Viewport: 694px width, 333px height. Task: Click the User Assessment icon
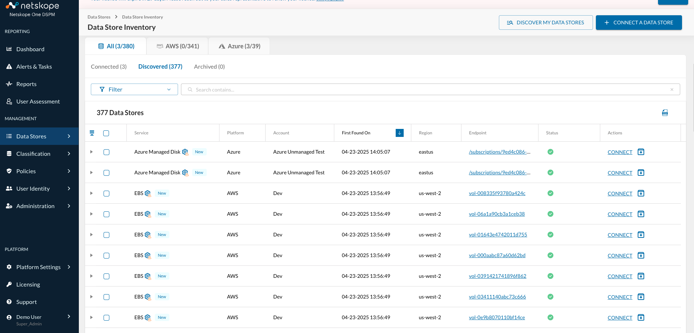[9, 101]
